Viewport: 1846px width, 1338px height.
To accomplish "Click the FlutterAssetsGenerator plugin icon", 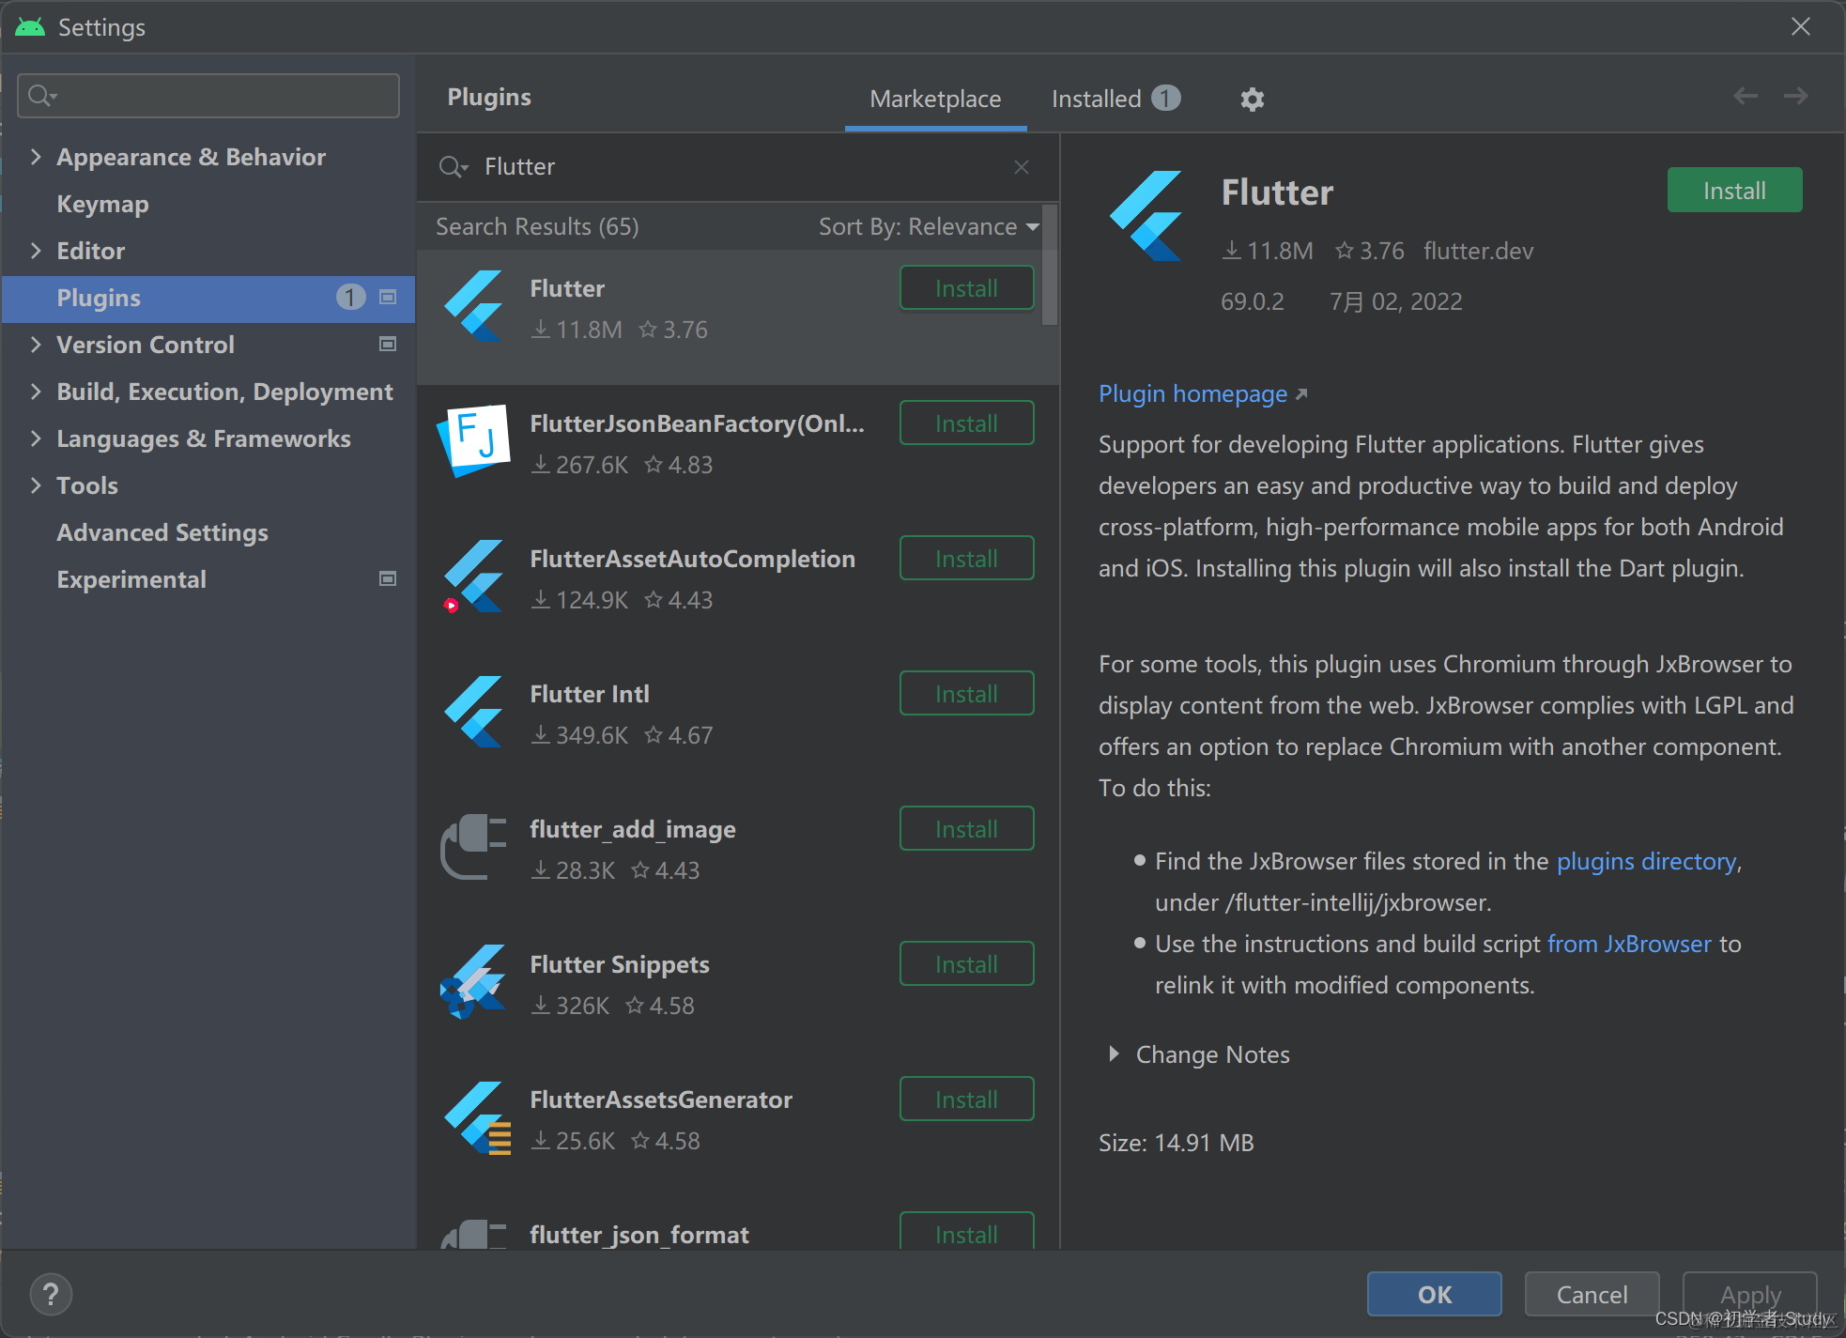I will pos(476,1116).
